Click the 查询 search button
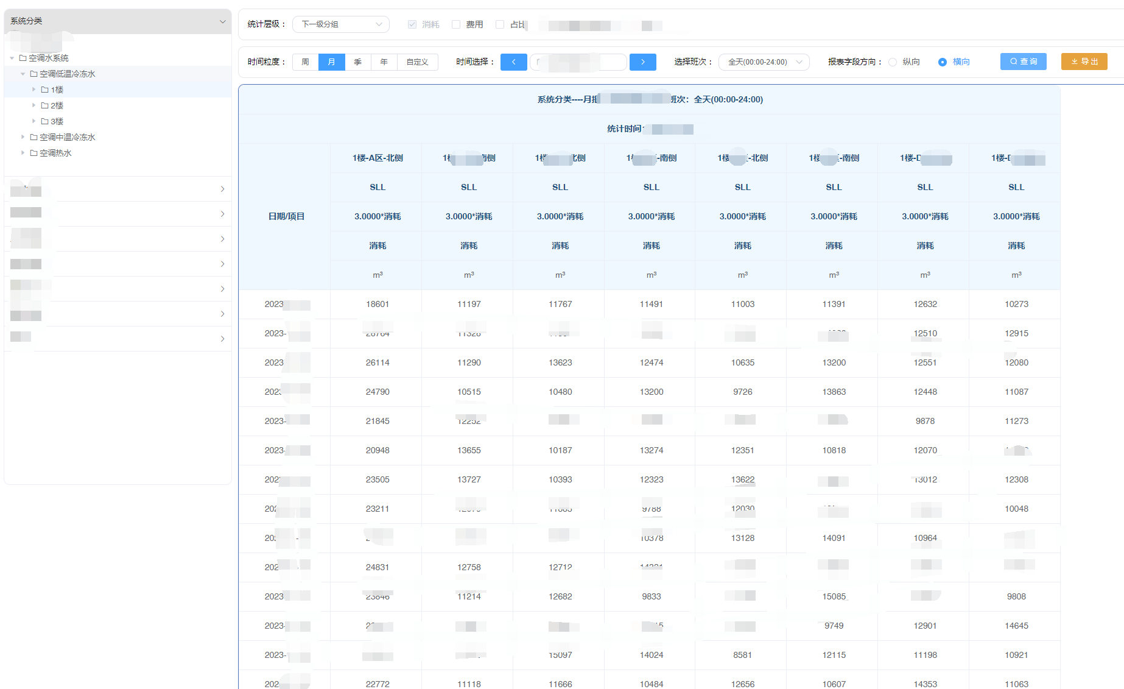This screenshot has height=689, width=1124. [1023, 62]
